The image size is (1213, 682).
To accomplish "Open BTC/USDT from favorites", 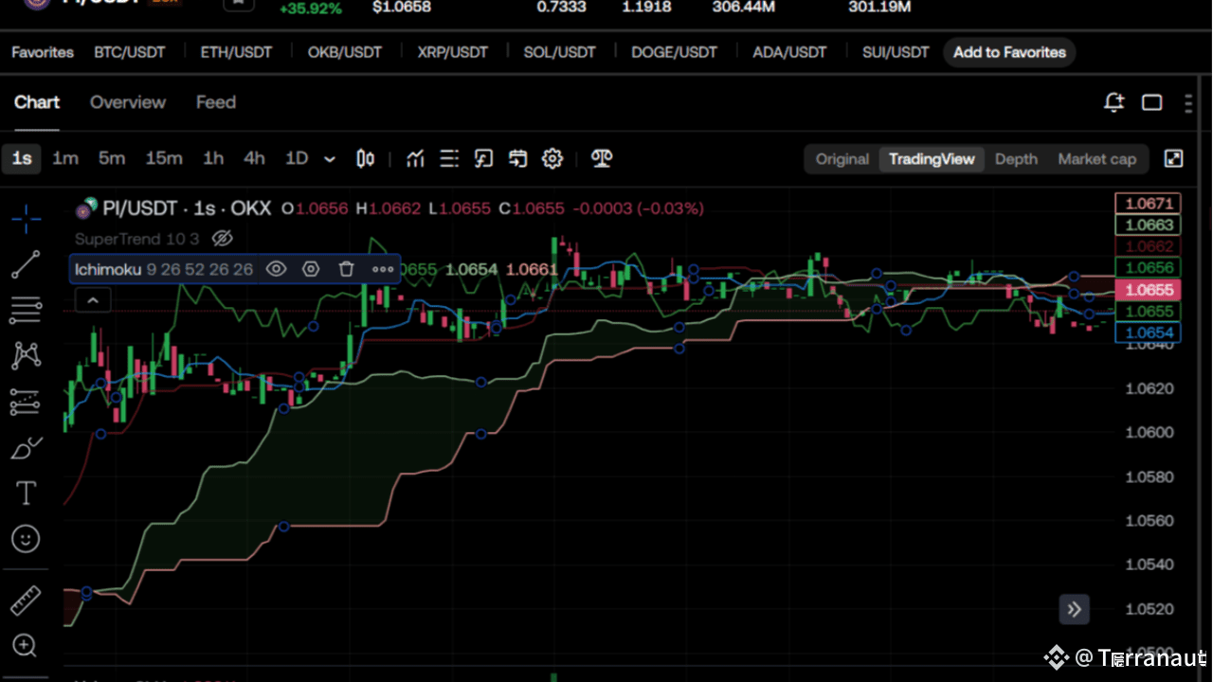I will click(x=130, y=52).
